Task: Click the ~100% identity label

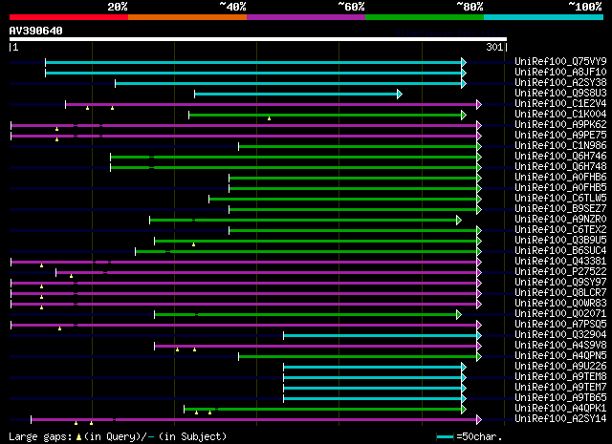Action: point(585,7)
